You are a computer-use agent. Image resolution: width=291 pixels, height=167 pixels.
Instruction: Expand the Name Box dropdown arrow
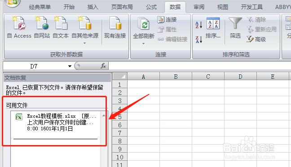[x=70, y=66]
